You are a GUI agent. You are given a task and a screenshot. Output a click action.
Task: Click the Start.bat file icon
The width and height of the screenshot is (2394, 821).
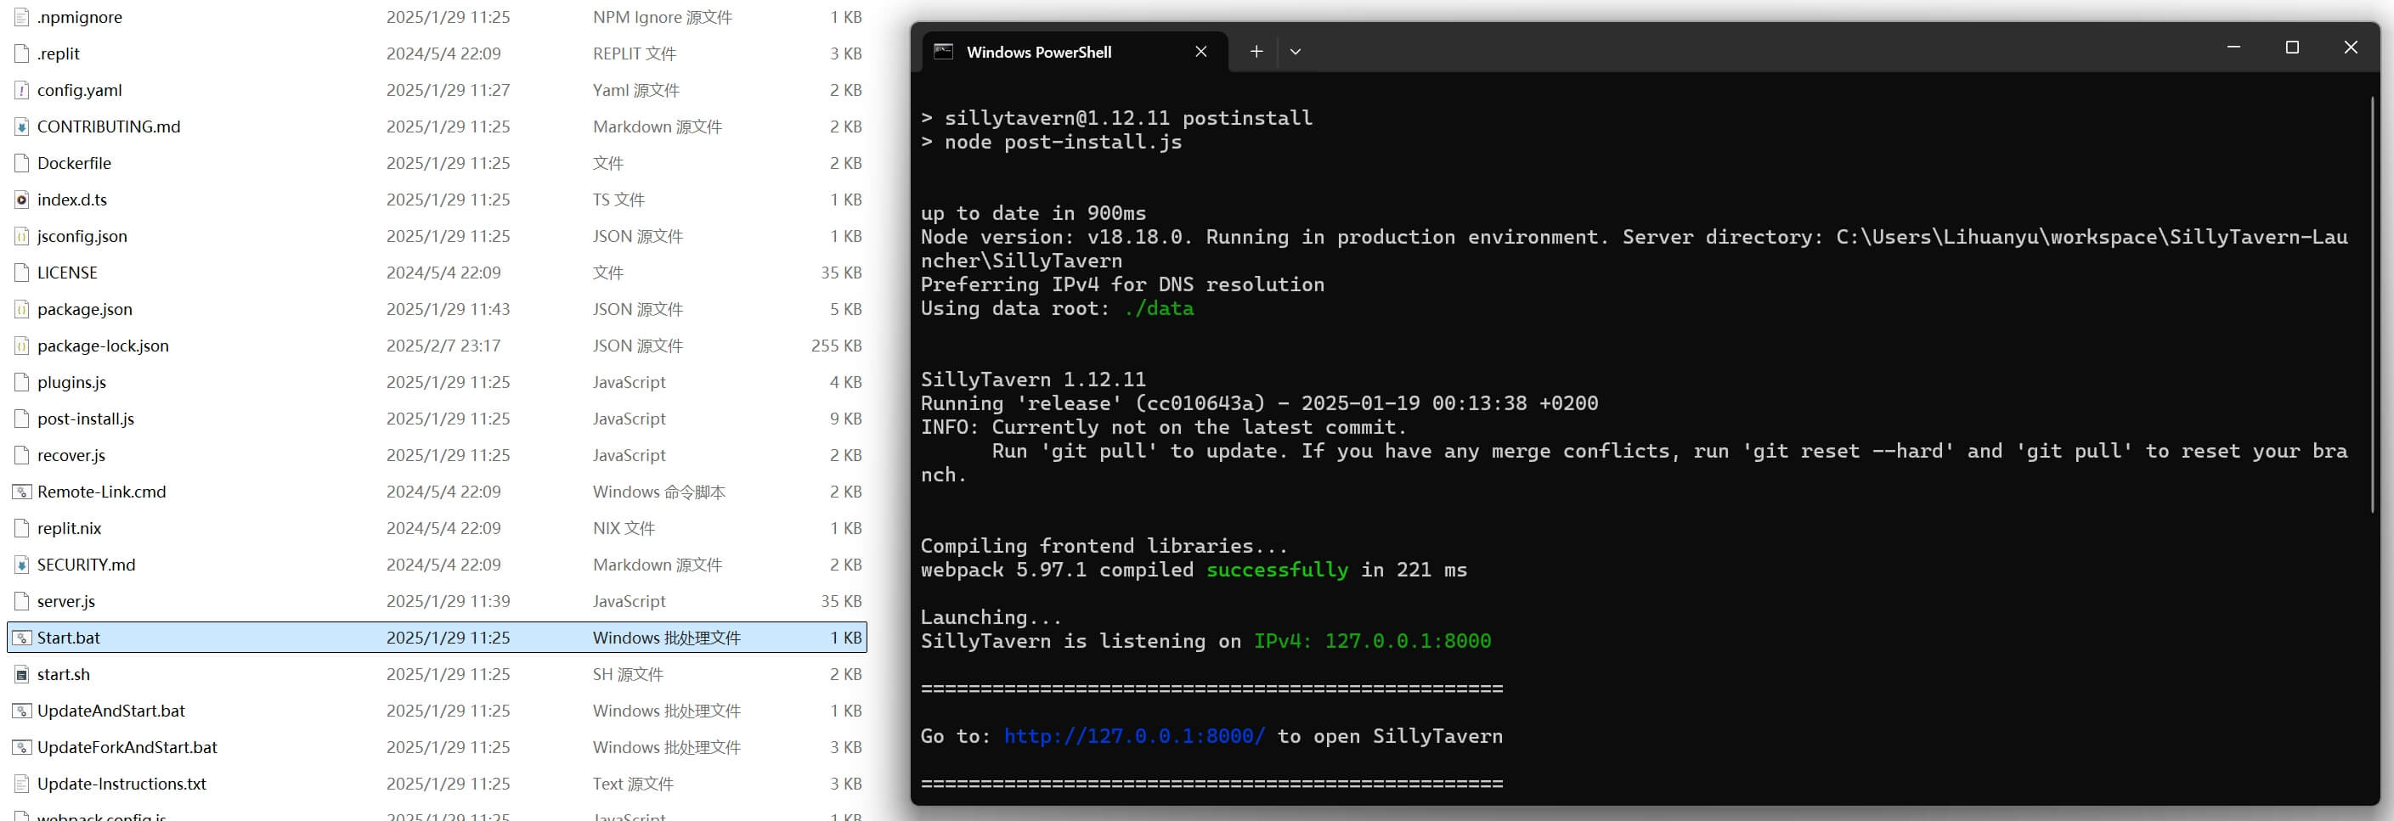click(21, 638)
